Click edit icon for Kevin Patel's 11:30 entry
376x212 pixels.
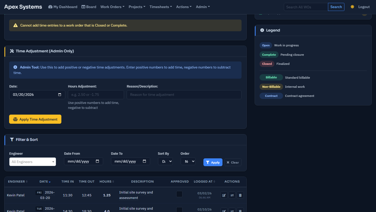(224, 195)
